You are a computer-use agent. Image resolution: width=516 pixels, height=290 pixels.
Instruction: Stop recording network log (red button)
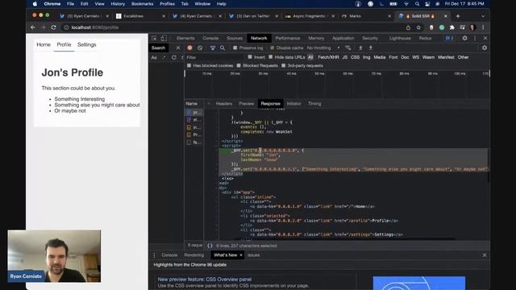tap(189, 48)
